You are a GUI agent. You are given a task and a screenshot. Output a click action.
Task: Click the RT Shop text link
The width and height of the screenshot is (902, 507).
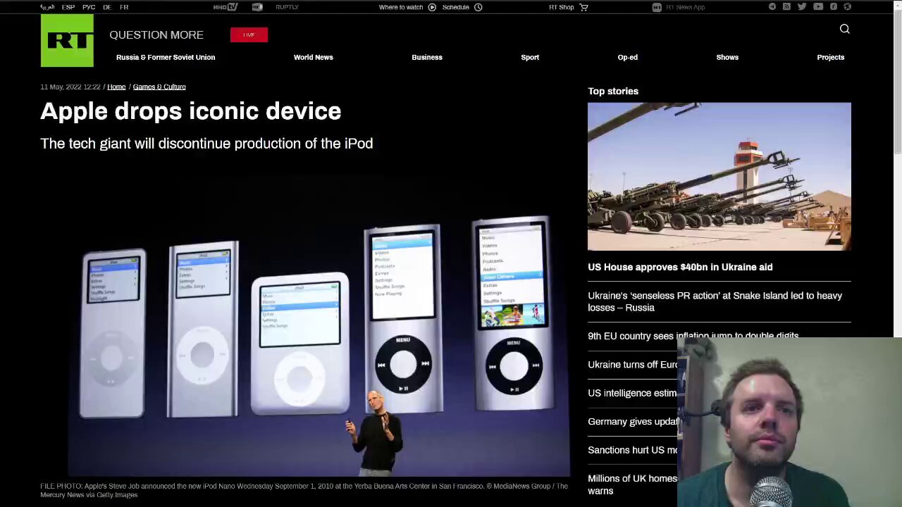click(562, 7)
